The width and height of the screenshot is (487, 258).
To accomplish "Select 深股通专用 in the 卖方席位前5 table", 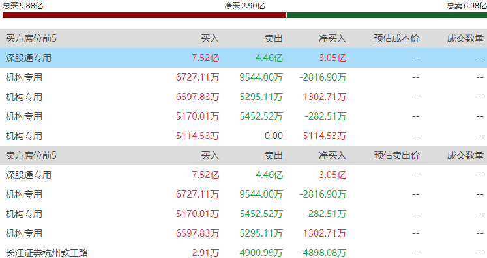I will tap(29, 175).
